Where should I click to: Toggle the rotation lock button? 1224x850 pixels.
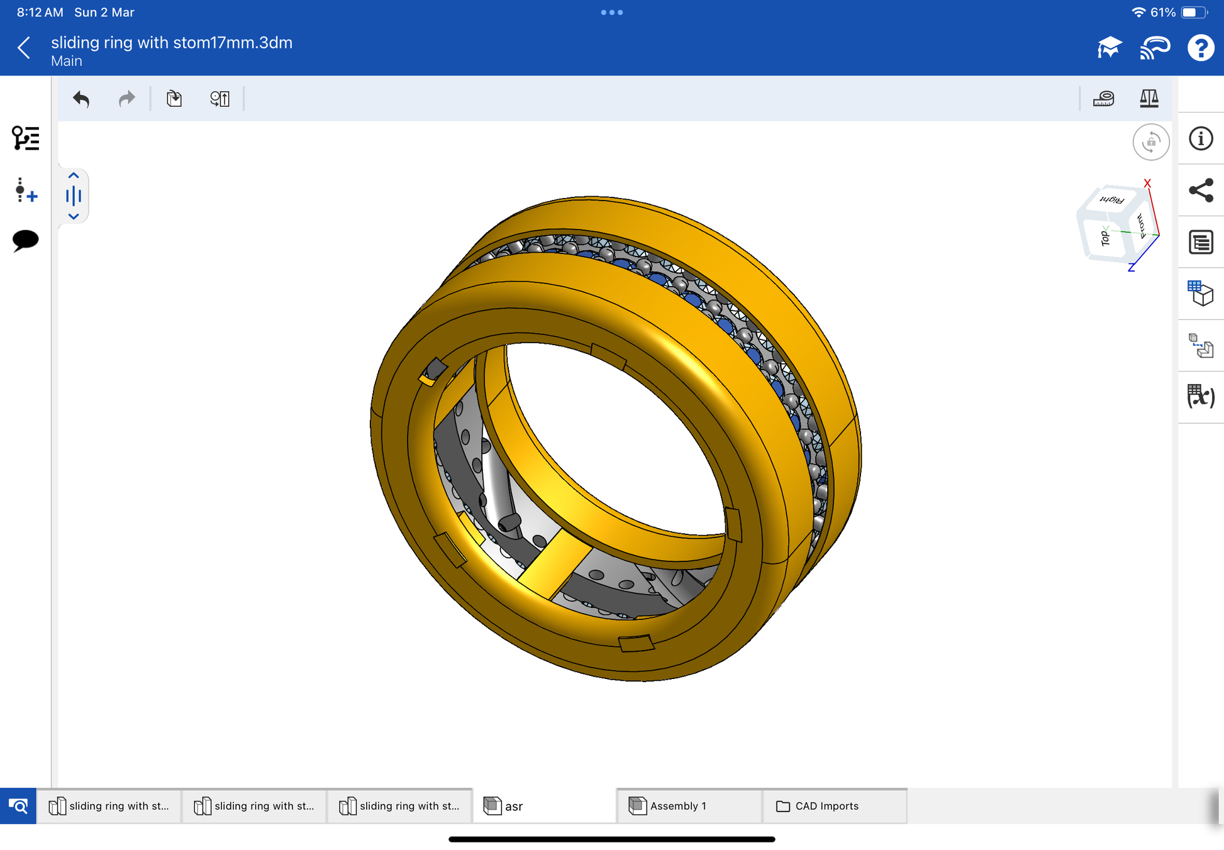[1150, 142]
